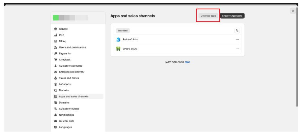Close the settings panel with X

click(x=293, y=11)
